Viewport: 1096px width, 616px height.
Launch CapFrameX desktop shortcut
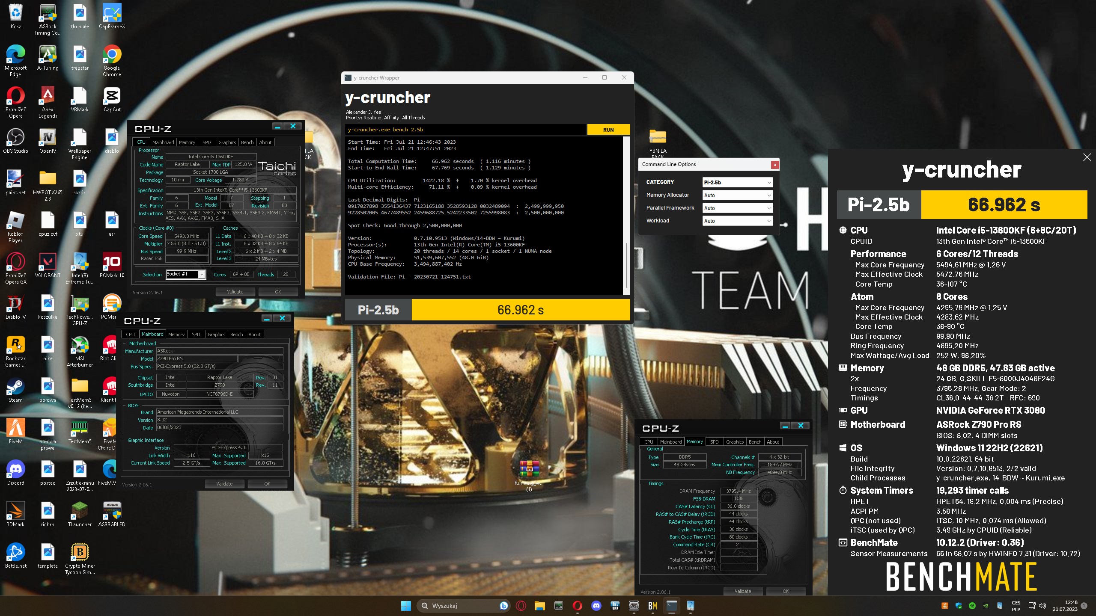coord(112,17)
